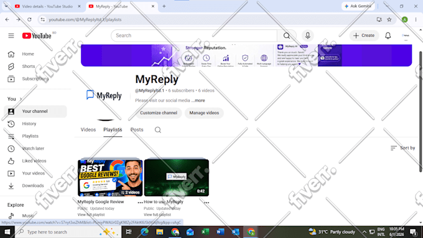View full playlist for MyReply Google Review
Viewport: 423px width, 238px height.
coord(91,215)
